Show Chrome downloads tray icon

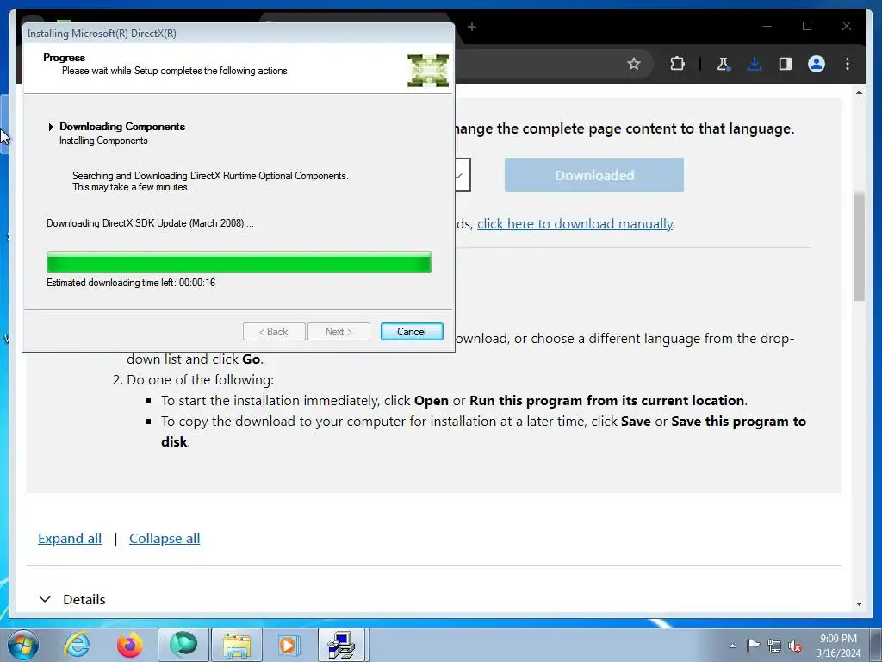pyautogui.click(x=754, y=64)
